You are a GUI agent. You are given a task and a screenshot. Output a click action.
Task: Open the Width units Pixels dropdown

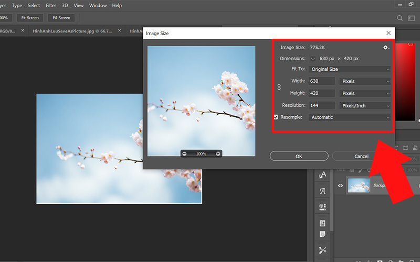[x=365, y=81]
